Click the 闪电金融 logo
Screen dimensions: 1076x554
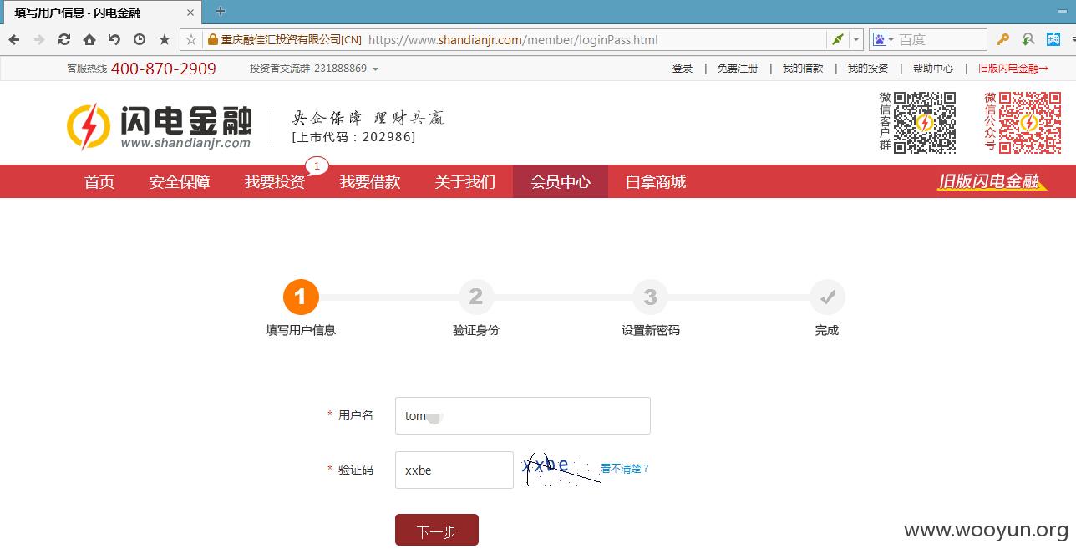coord(159,126)
